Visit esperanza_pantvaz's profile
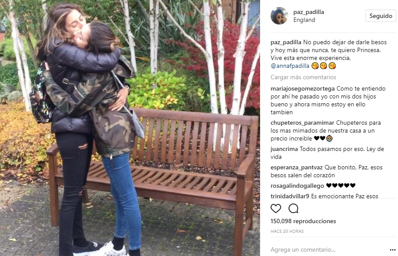 point(296,168)
